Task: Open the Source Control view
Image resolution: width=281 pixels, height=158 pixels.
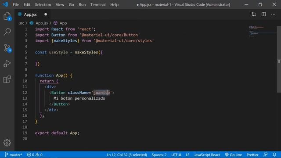Action: [7, 48]
